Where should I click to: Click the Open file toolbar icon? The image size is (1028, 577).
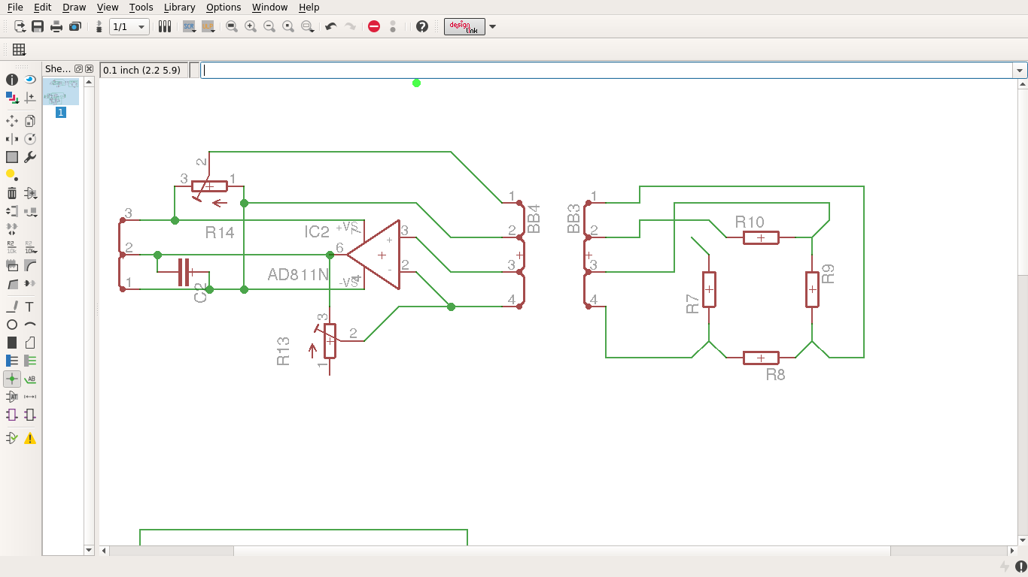point(20,26)
